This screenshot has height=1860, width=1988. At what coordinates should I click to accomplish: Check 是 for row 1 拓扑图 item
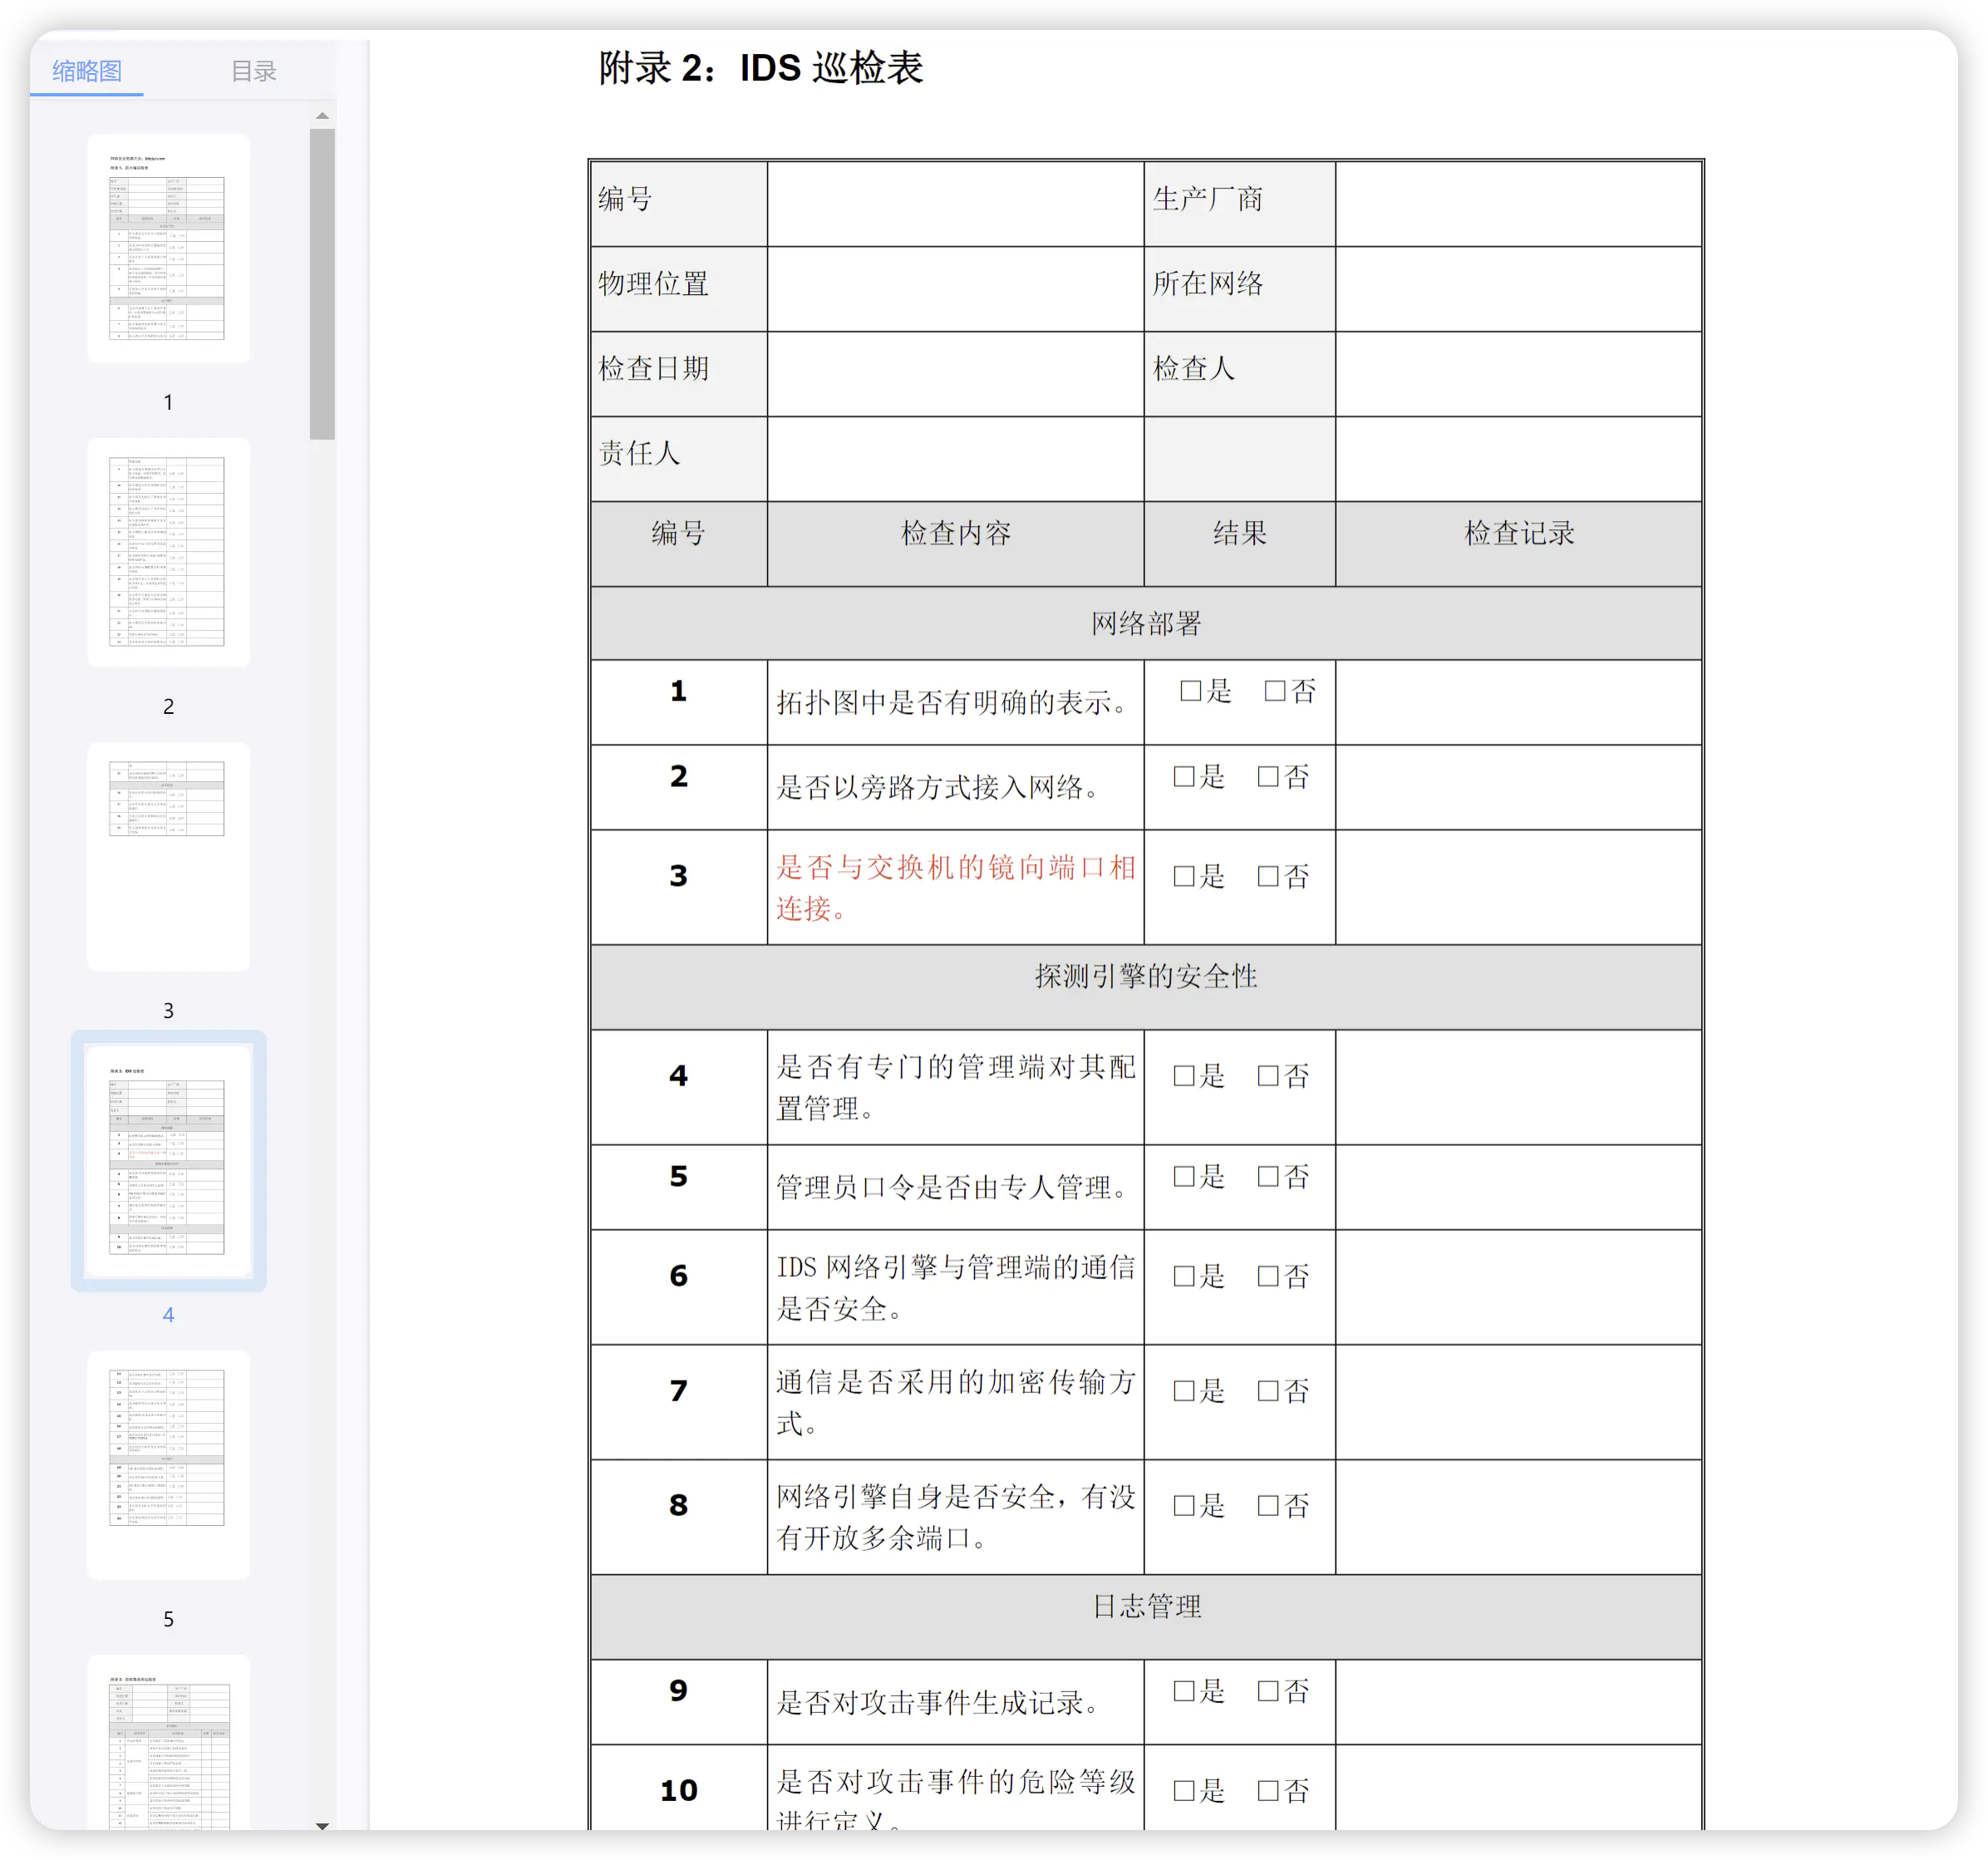pos(1190,691)
